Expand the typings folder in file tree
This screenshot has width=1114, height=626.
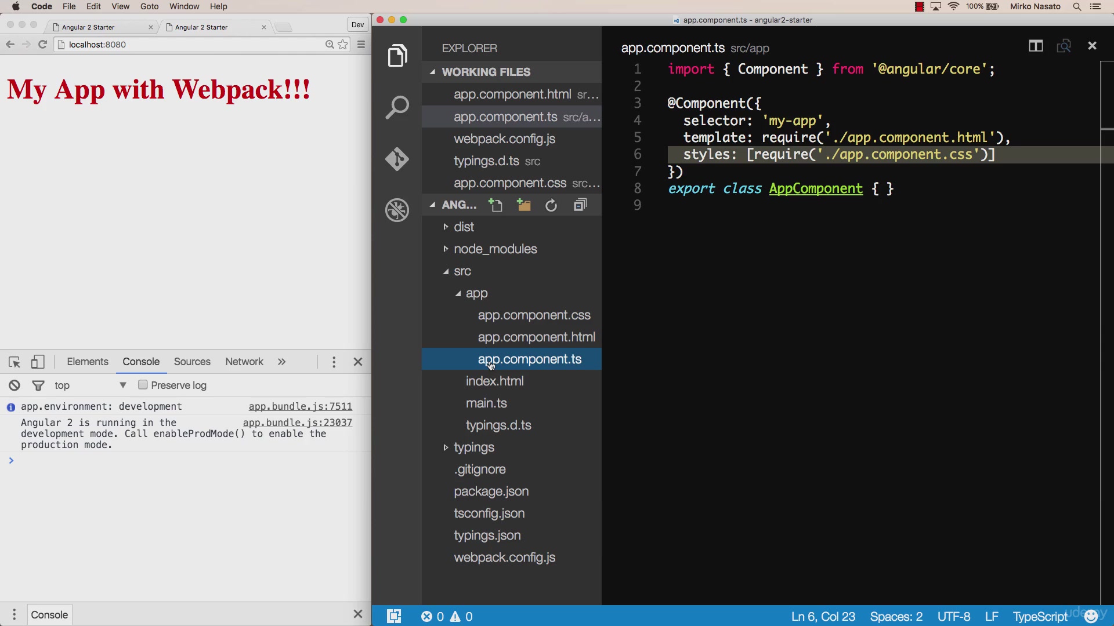[447, 447]
